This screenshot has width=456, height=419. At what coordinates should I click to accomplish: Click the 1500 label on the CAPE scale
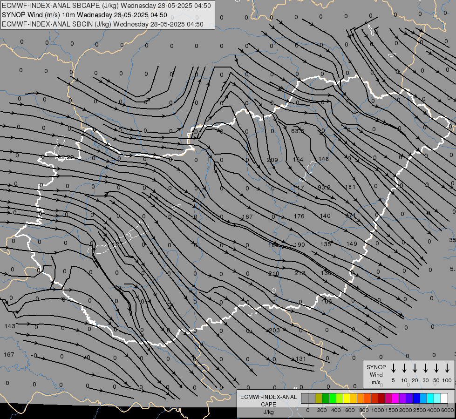pos(392,410)
